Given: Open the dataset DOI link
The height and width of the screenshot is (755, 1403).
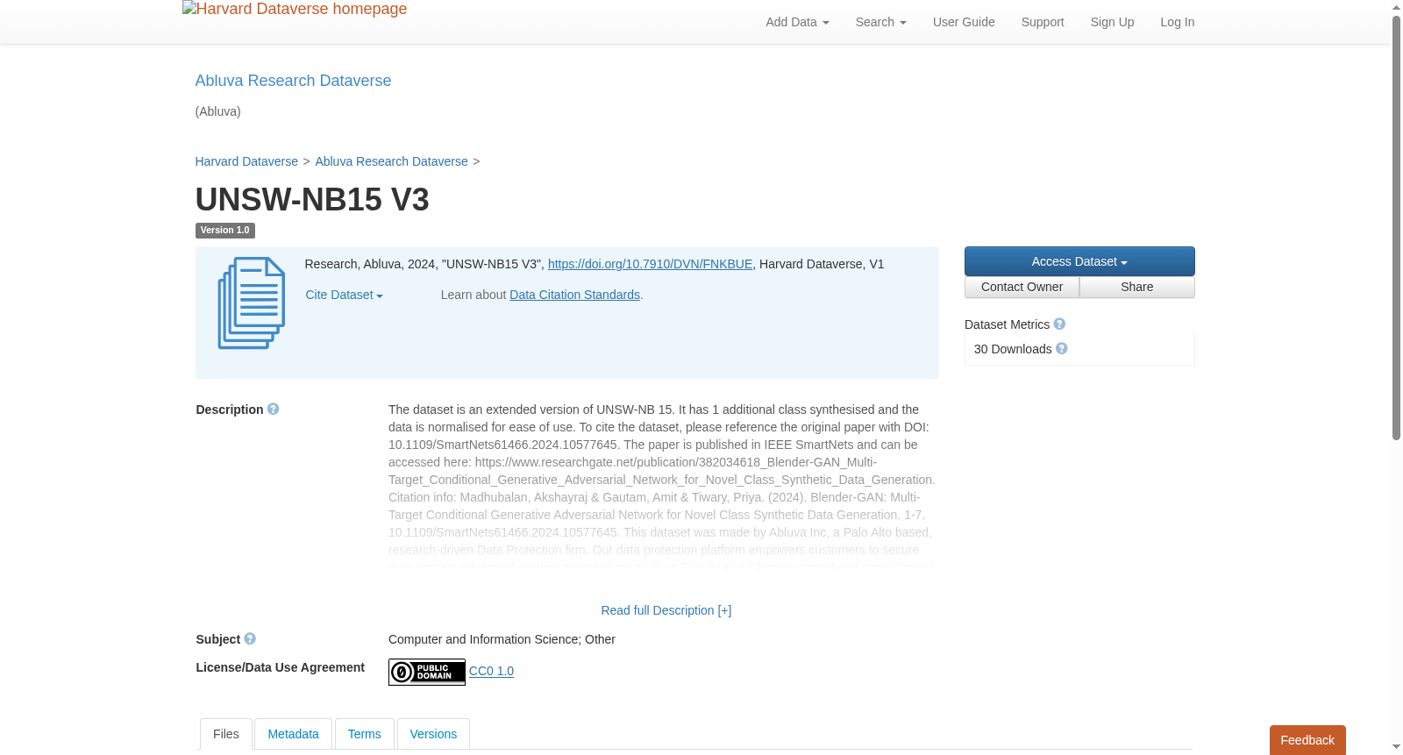Looking at the screenshot, I should (650, 264).
